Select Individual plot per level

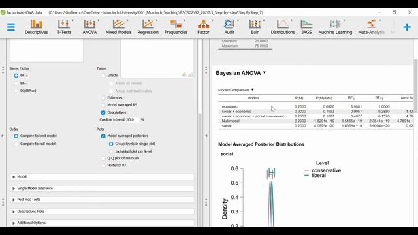pyautogui.click(x=111, y=151)
